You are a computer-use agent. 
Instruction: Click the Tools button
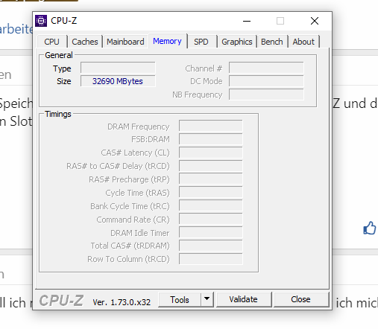pos(180,300)
